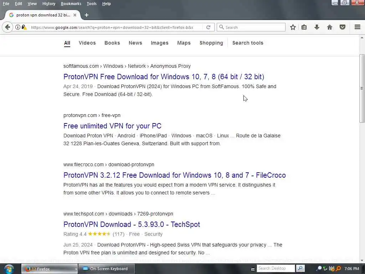Click the Jun 25, 2024 date text
The width and height of the screenshot is (365, 274).
[x=78, y=245]
